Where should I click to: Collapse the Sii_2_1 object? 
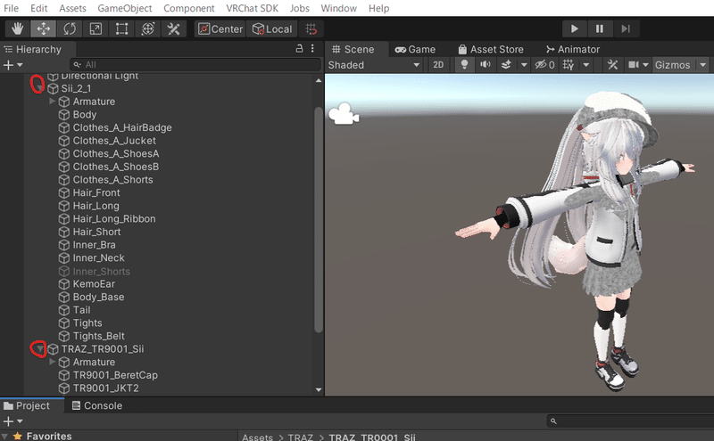point(40,88)
